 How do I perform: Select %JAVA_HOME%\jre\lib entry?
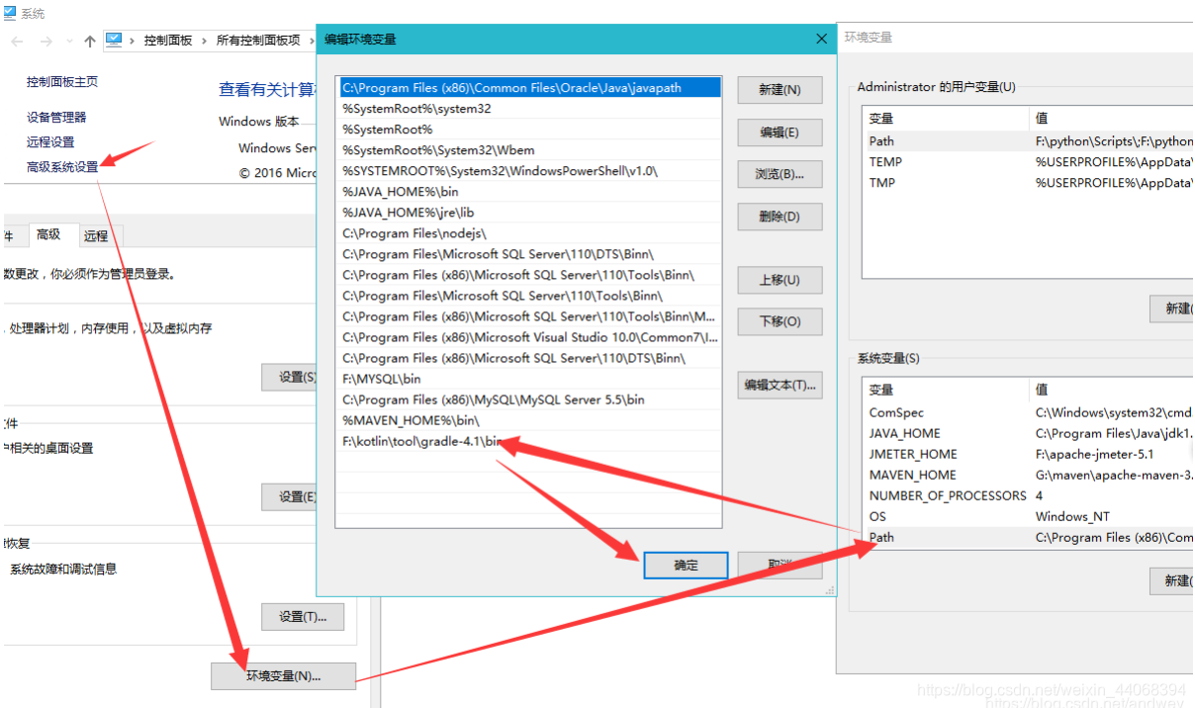pos(529,213)
